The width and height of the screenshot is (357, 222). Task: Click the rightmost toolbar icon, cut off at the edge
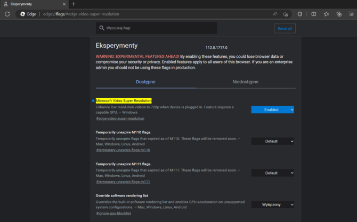click(351, 14)
